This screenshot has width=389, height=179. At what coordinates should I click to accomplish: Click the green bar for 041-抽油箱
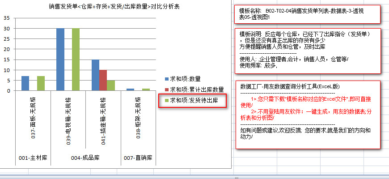coord(110,85)
